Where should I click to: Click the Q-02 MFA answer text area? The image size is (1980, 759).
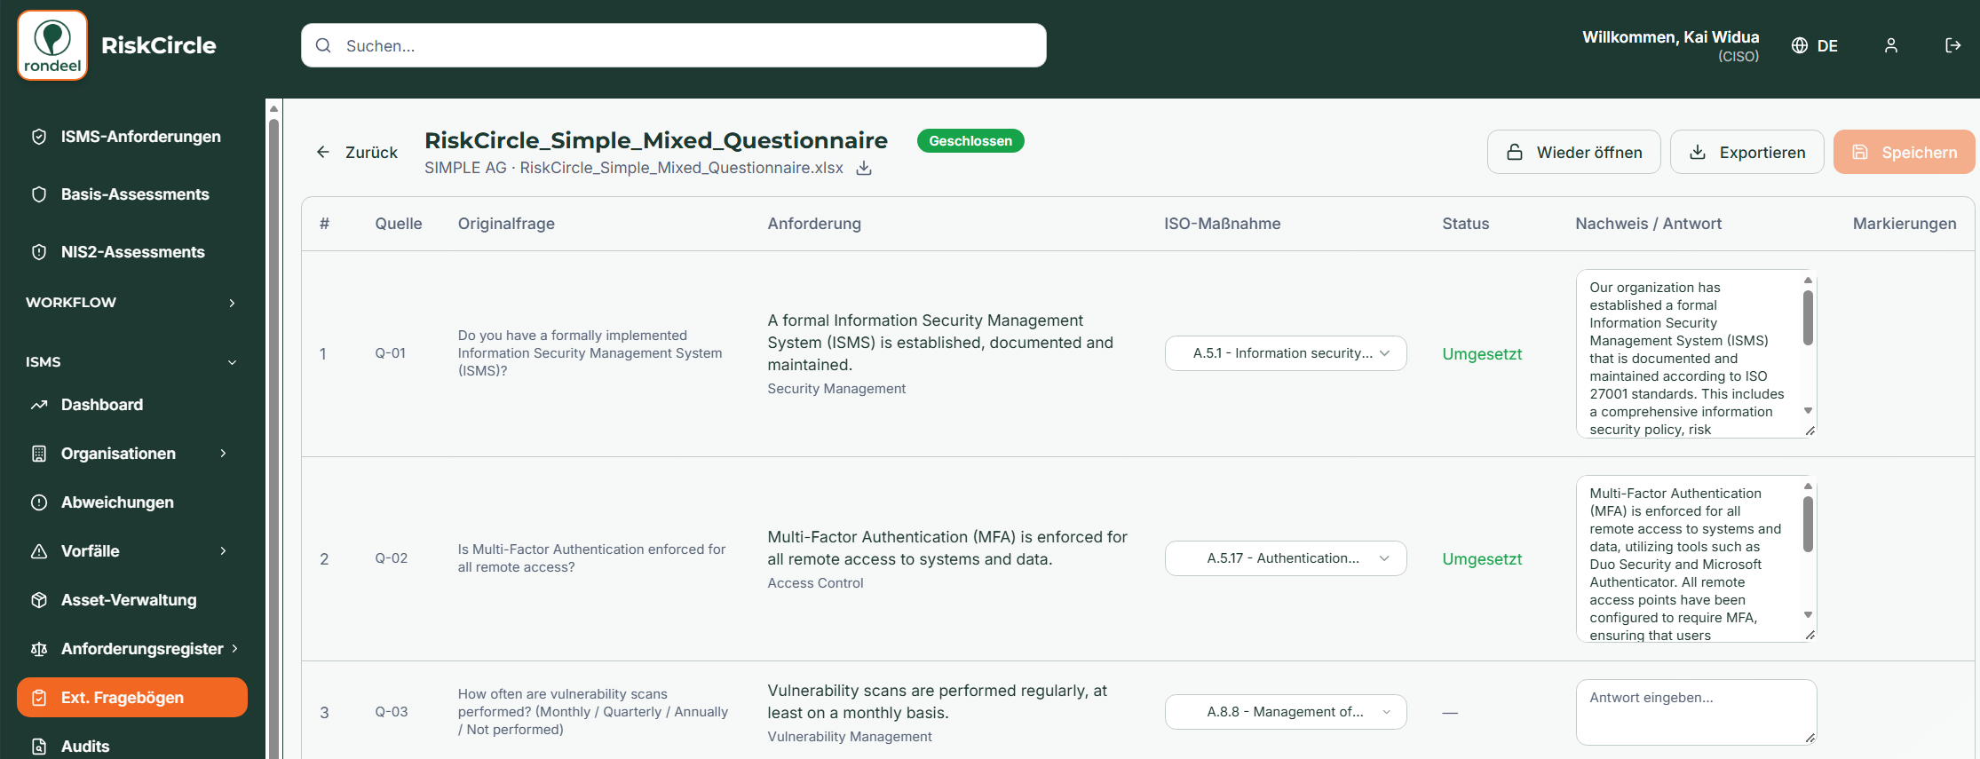(x=1696, y=558)
